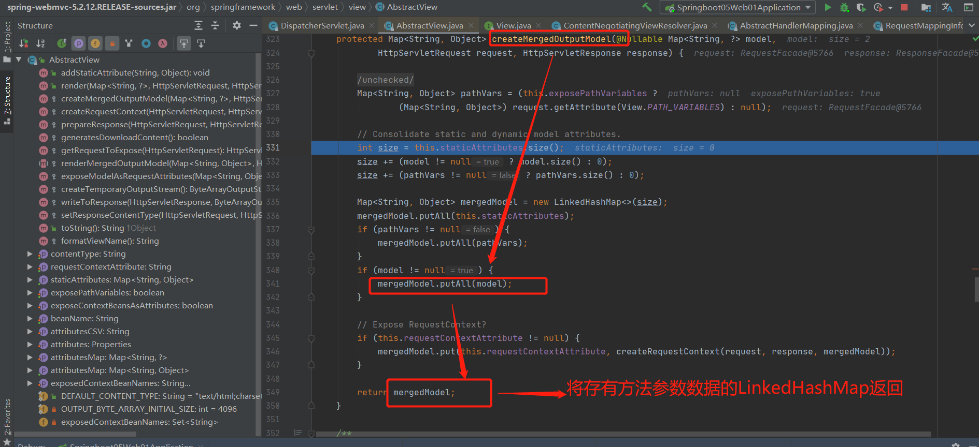Toggle Show Lambdas (pink lambda)
Image resolution: width=979 pixels, height=447 pixels.
click(163, 43)
